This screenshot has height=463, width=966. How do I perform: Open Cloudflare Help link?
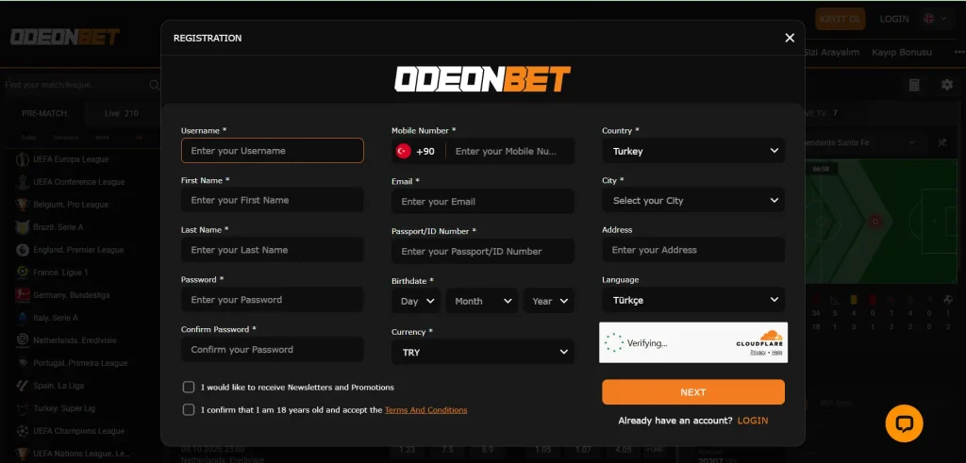[777, 352]
